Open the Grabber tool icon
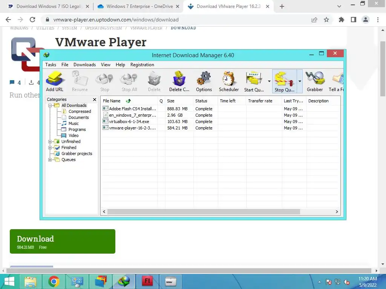The image size is (386, 289). point(315,81)
